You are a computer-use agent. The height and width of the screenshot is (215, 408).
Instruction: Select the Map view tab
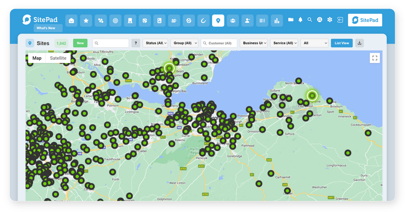[x=37, y=58]
